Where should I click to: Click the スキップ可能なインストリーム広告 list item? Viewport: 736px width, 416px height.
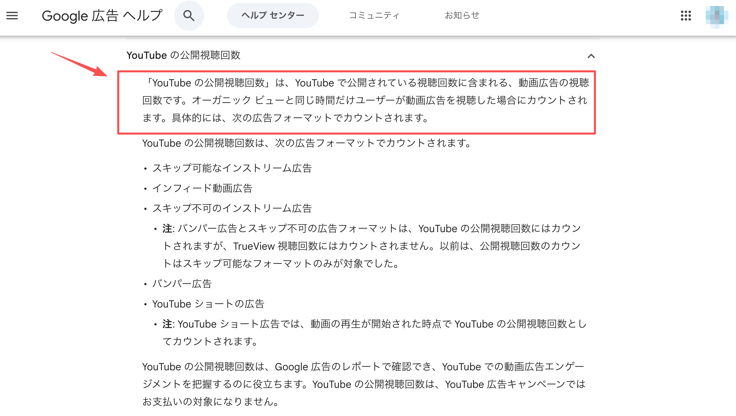point(232,168)
